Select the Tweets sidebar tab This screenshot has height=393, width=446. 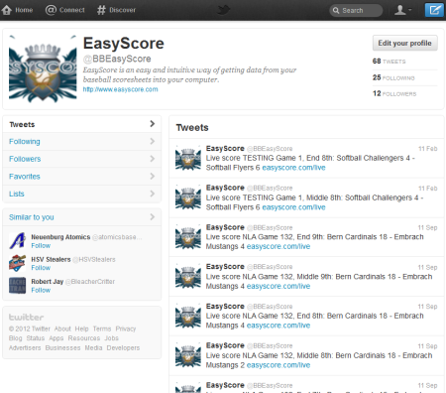[x=82, y=124]
